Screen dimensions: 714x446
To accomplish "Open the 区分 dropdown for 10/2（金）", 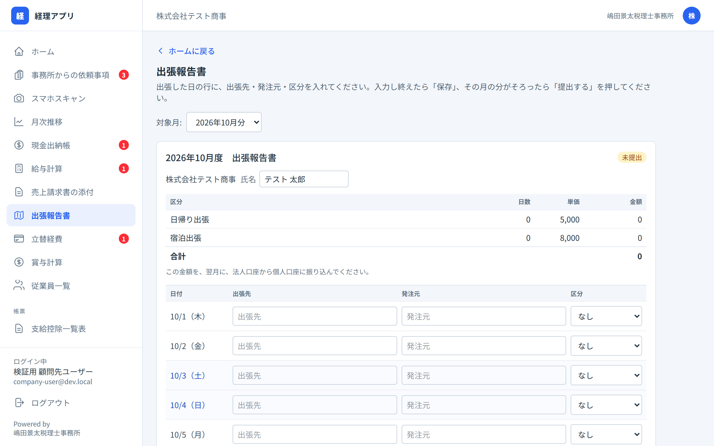I will point(606,346).
